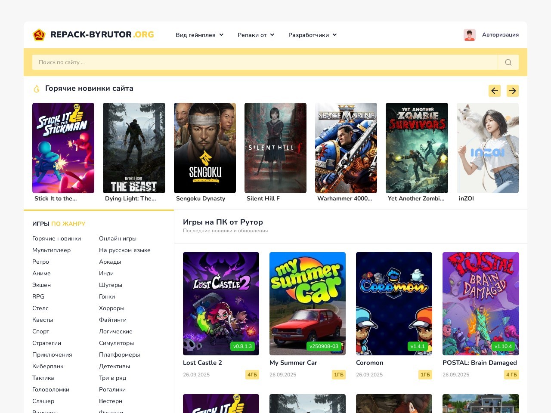Select the RPG genre link
Viewport: 551px width, 413px height.
[38, 296]
